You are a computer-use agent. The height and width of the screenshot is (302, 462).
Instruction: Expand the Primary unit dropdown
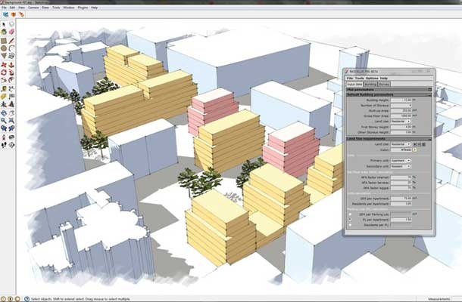click(x=401, y=160)
